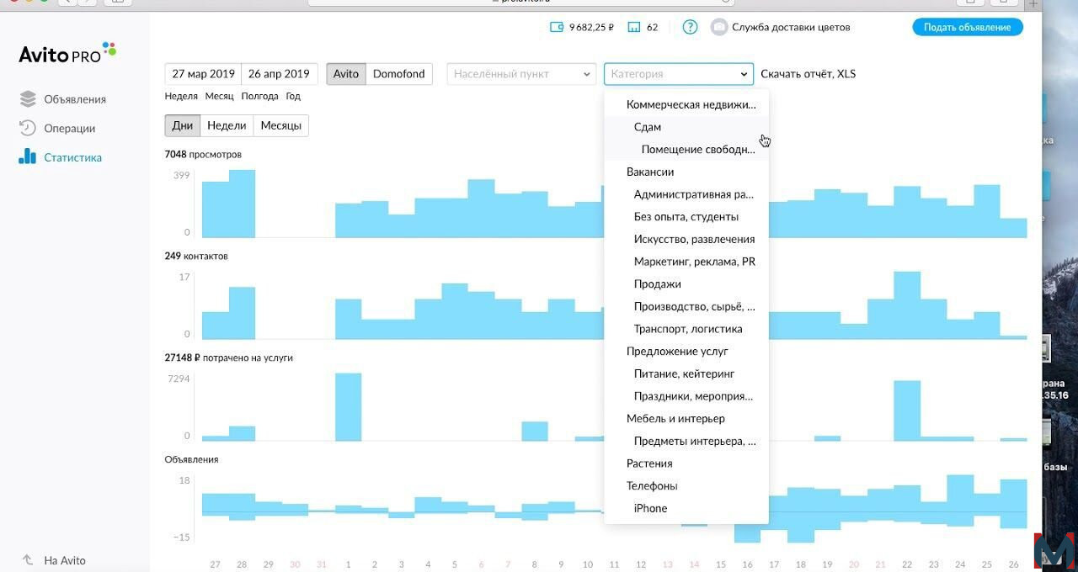Select the Помещение свободн… option
Image resolution: width=1078 pixels, height=572 pixels.
point(686,150)
